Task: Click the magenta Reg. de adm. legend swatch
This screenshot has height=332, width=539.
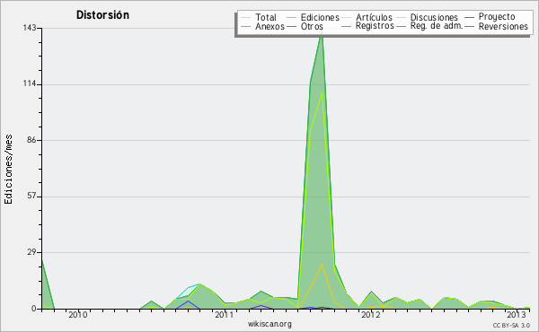Action: tap(401, 26)
